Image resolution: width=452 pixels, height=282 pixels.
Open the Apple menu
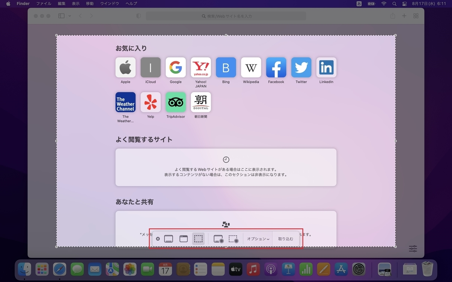(x=8, y=3)
